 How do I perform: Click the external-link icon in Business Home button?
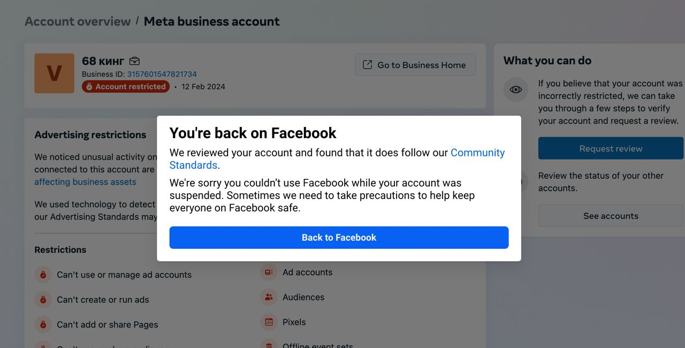pyautogui.click(x=368, y=65)
